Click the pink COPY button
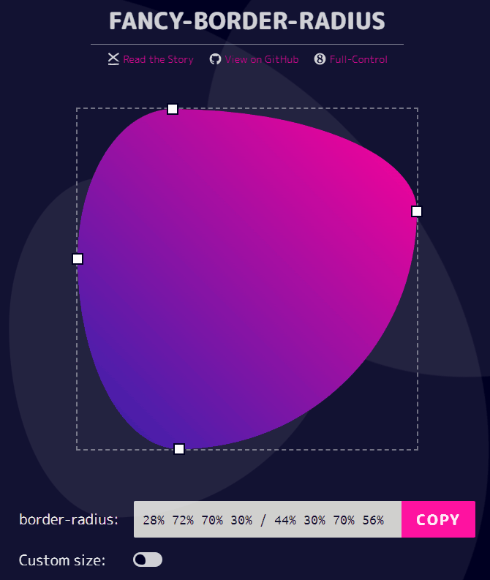The width and height of the screenshot is (490, 580). point(438,519)
